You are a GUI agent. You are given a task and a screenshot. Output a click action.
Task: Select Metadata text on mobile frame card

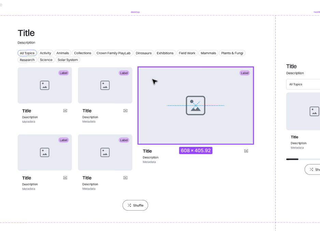pos(297,148)
